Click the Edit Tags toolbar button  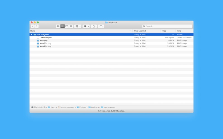tap(101, 26)
